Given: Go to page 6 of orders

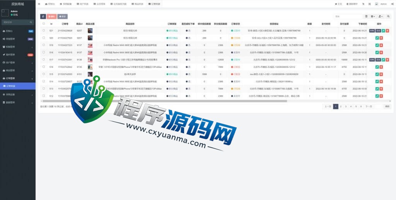Looking at the screenshot, I should point(361,107).
